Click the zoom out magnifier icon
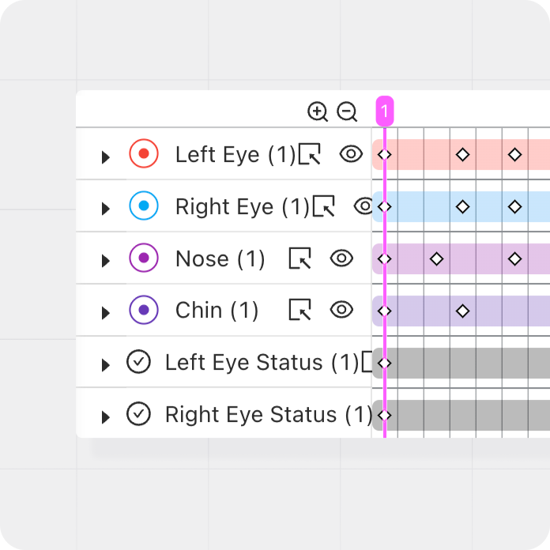The height and width of the screenshot is (550, 550). coord(347,111)
